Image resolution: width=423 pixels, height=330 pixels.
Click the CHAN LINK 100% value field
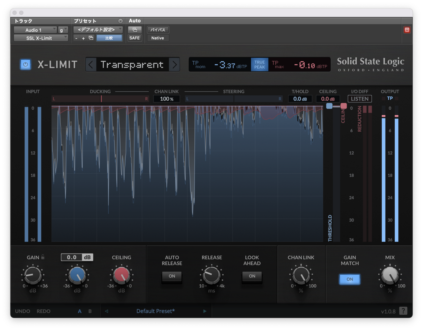click(166, 99)
